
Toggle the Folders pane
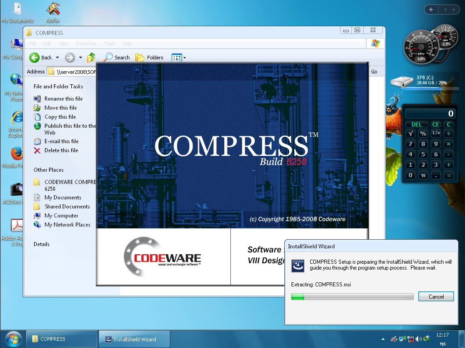coord(149,58)
